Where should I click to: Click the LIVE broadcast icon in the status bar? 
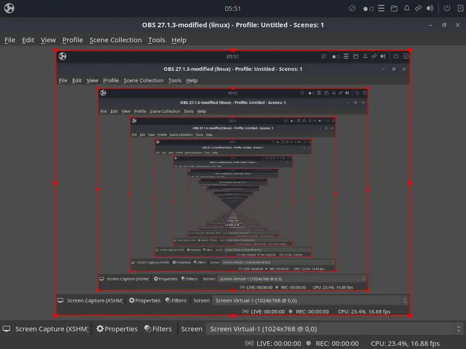(249, 344)
